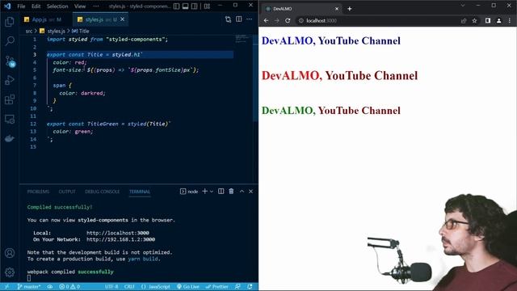Screen dimensions: 517x291
Task: Open the Accounts menu in activity bar
Action: point(10,253)
